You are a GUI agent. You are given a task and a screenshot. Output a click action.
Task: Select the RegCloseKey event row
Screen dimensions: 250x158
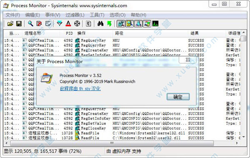pyautogui.click(x=122, y=128)
